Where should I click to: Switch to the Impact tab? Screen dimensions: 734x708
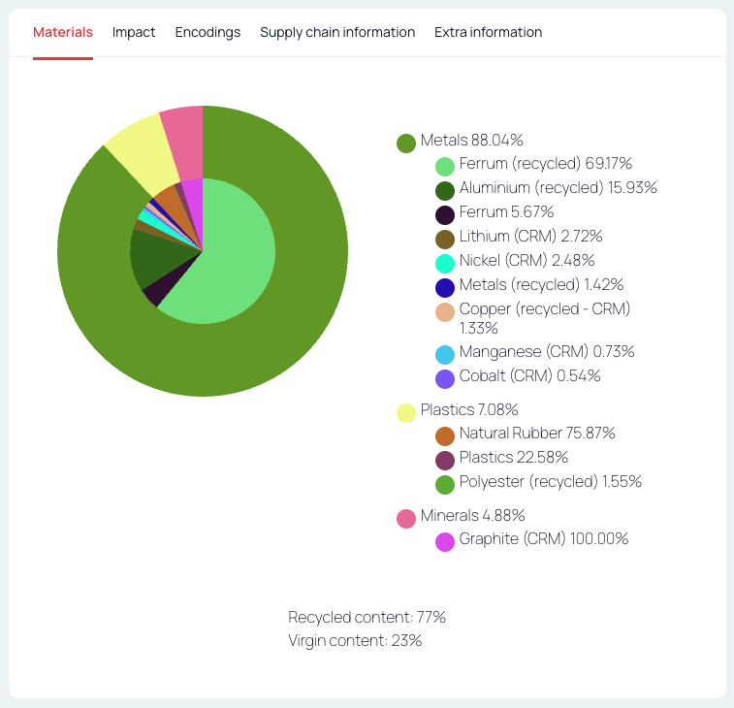click(x=134, y=32)
